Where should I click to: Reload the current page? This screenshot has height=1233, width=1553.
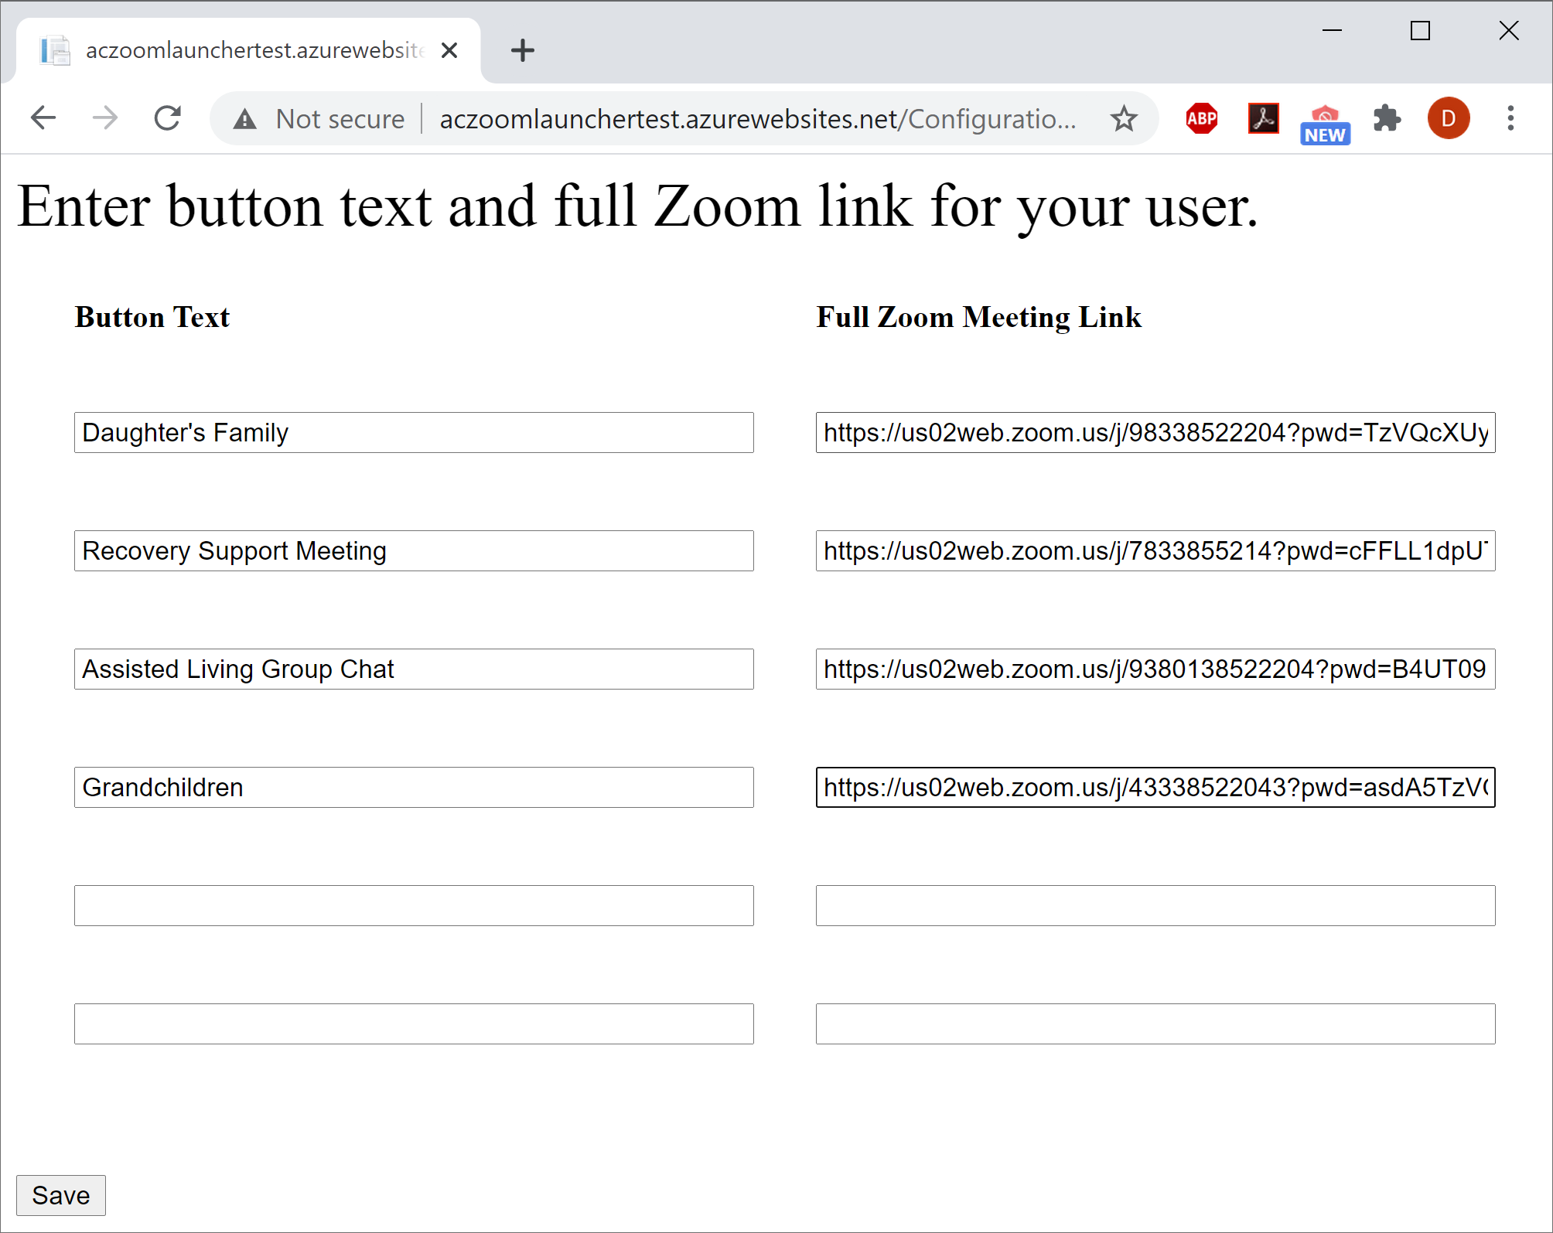click(167, 118)
